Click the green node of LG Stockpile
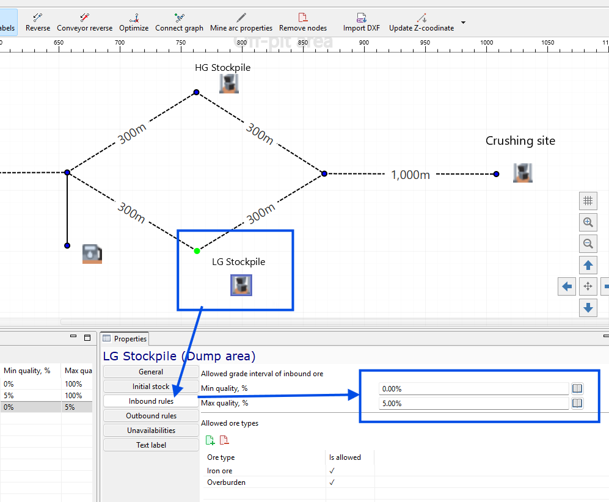The height and width of the screenshot is (502, 609). [x=197, y=251]
